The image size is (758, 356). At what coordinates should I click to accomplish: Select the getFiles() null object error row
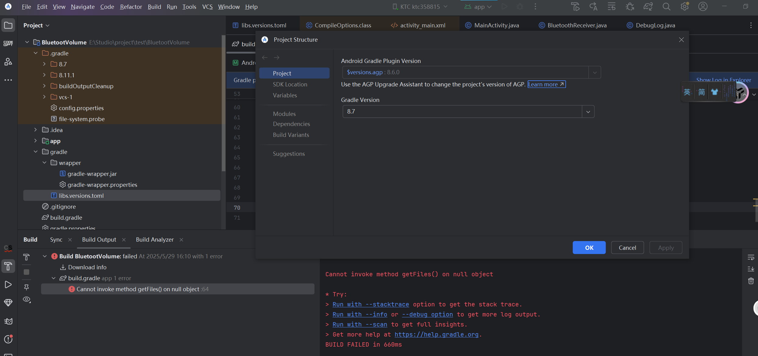tap(178, 289)
